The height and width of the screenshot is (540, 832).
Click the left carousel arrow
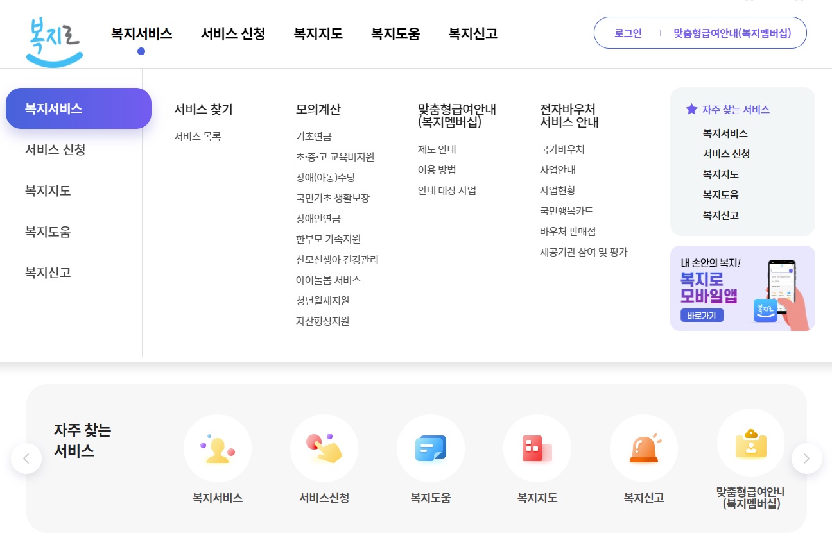(26, 459)
